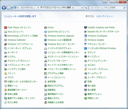Select the すべてのコントロール パネル項目 breadcrumb
The width and height of the screenshot is (128, 109).
pos(55,8)
